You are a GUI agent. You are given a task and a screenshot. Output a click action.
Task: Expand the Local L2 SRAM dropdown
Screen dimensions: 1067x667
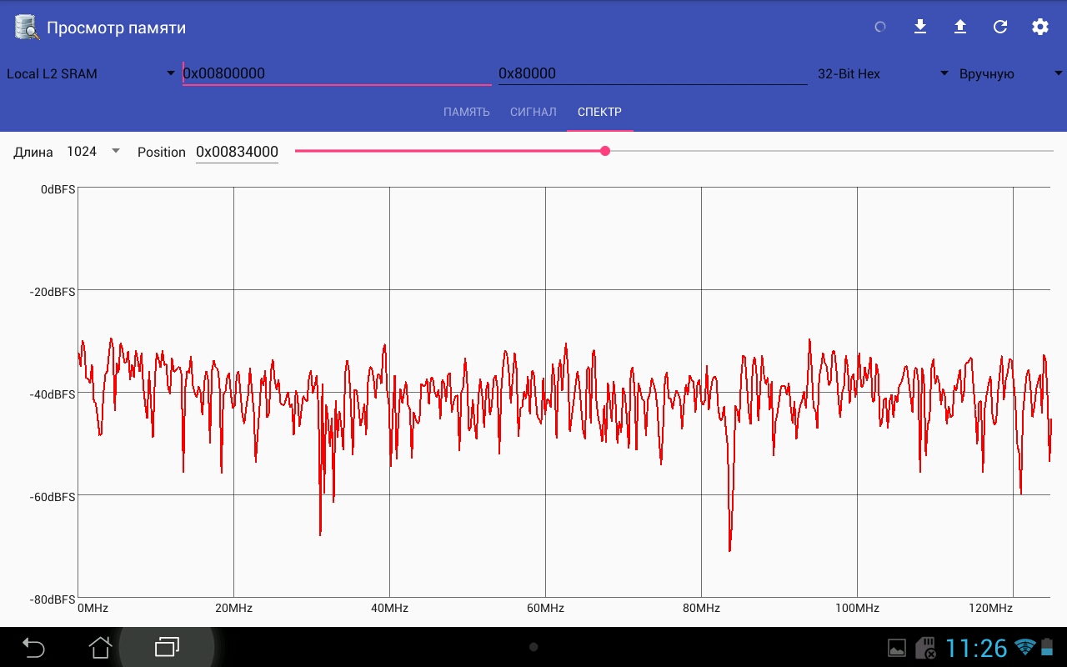click(x=90, y=73)
